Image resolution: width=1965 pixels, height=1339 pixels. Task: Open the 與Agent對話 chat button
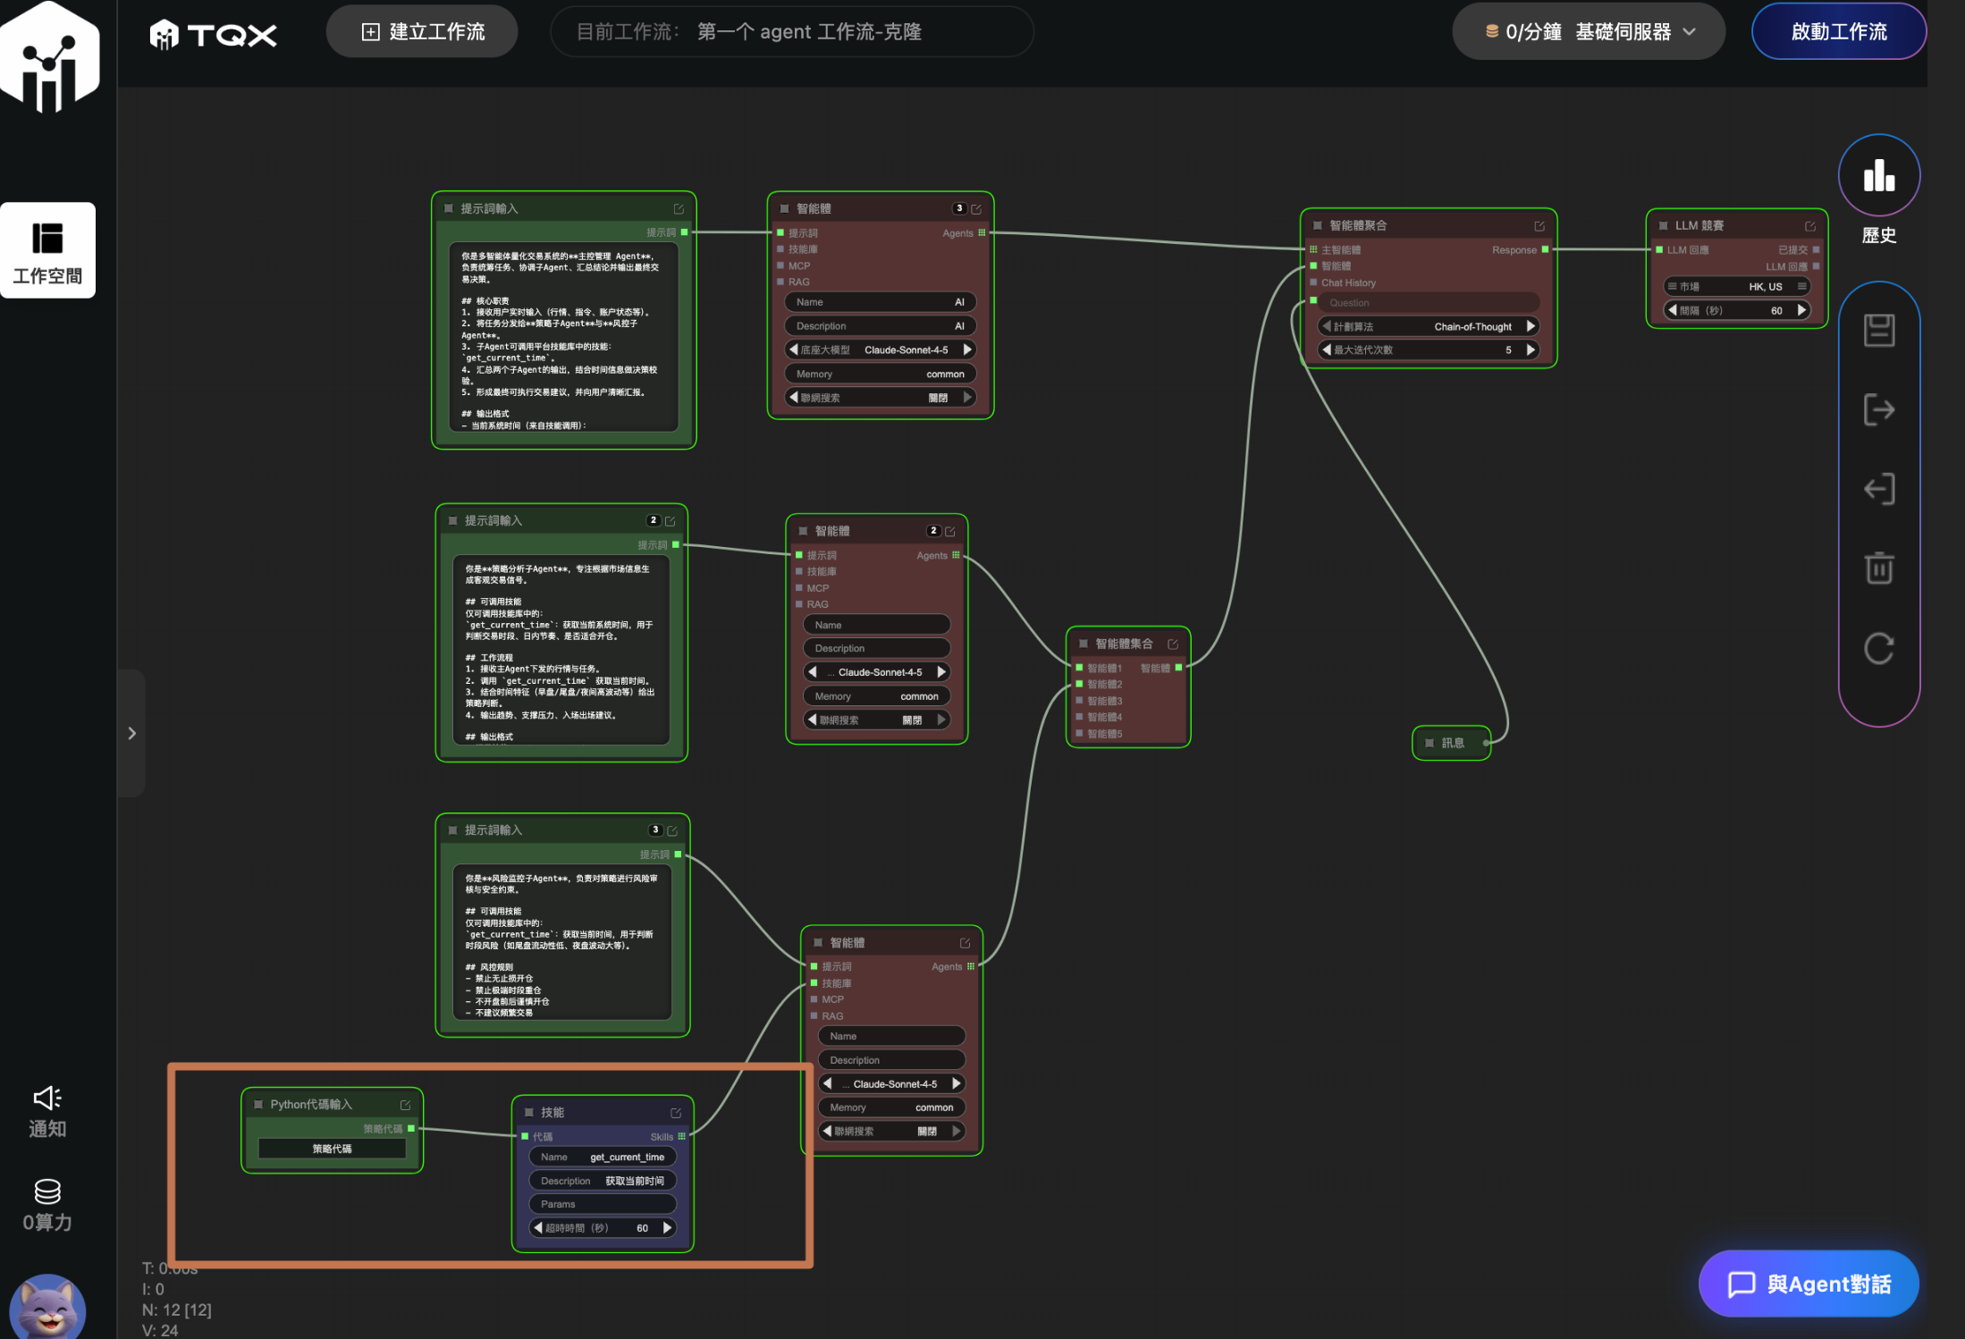click(1809, 1284)
